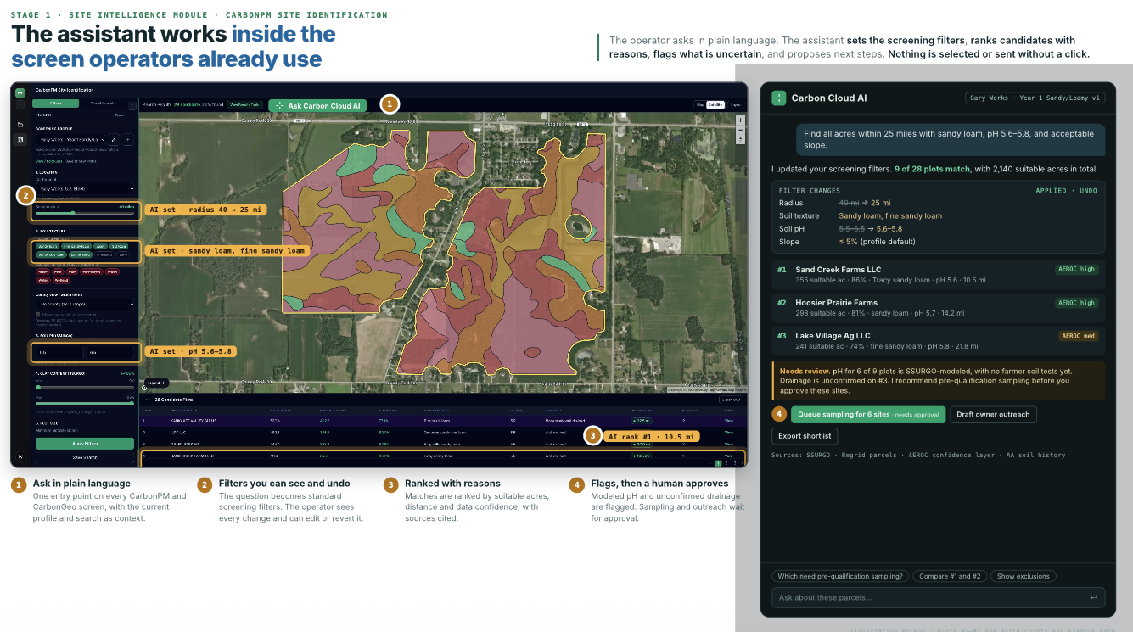Toggle the Muck excluded soil chip

click(42, 272)
